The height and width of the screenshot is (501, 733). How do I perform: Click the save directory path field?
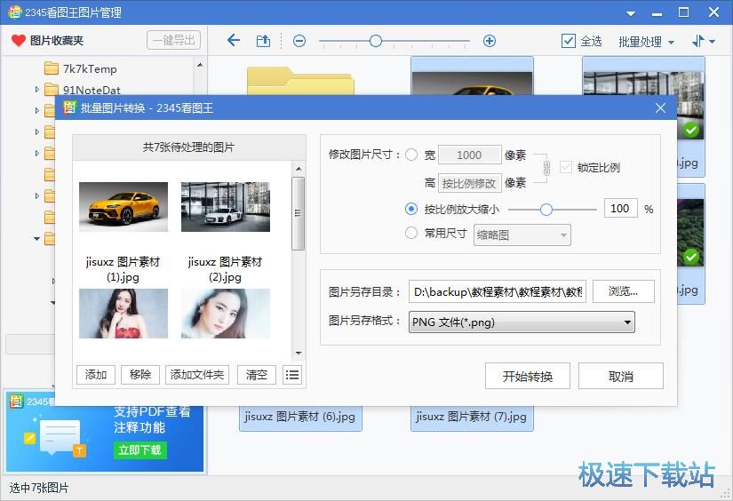(x=498, y=291)
